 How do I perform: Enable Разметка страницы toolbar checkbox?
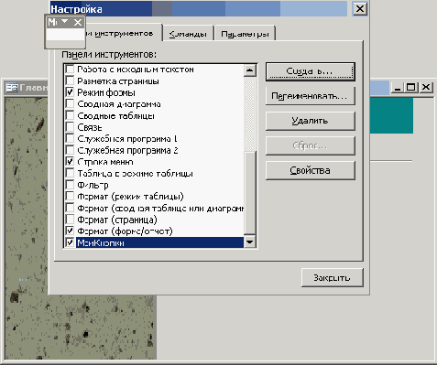pos(70,81)
